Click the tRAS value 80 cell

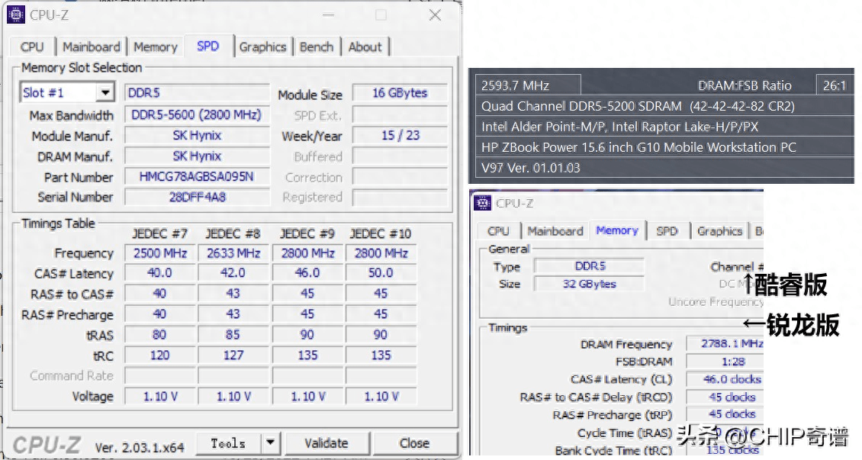(160, 335)
